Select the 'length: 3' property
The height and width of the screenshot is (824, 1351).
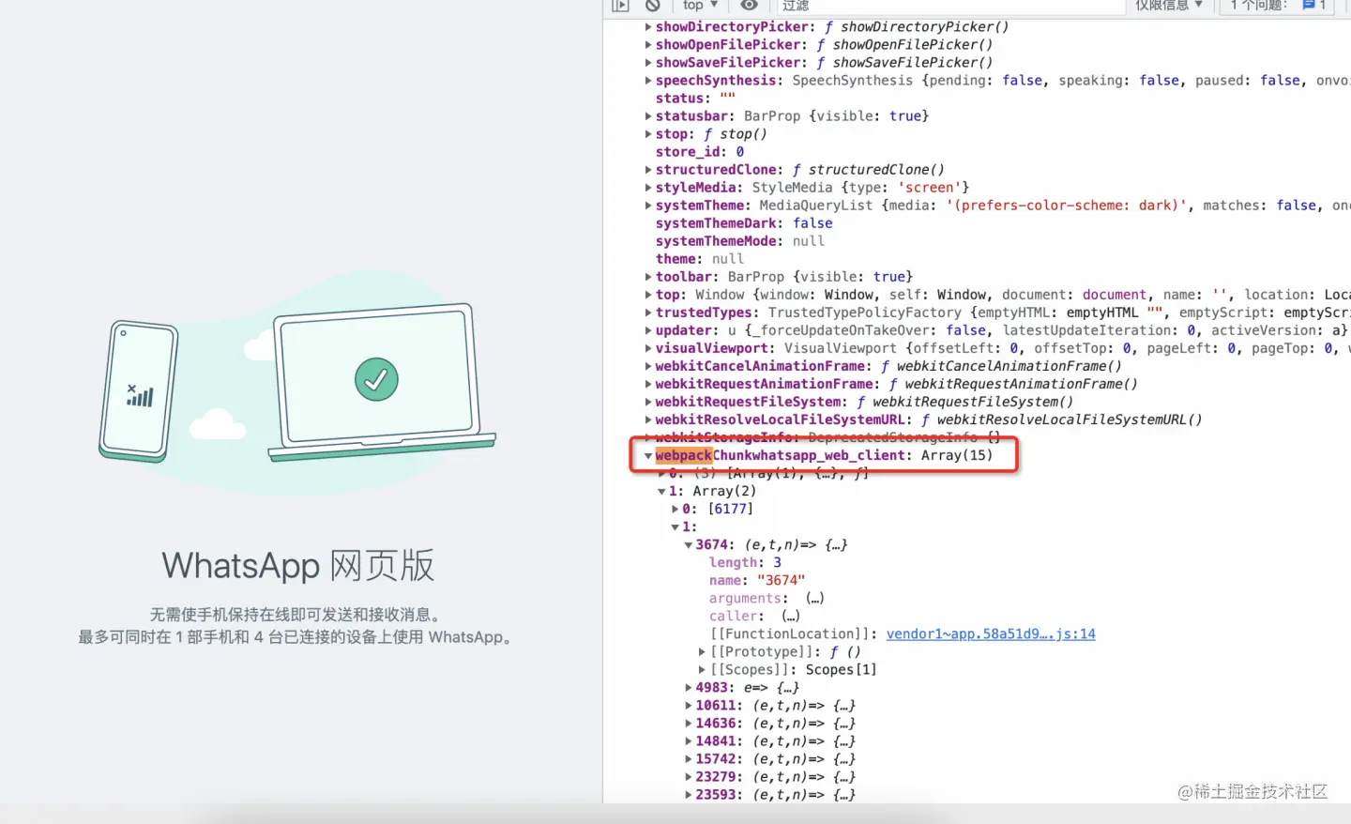pos(745,563)
